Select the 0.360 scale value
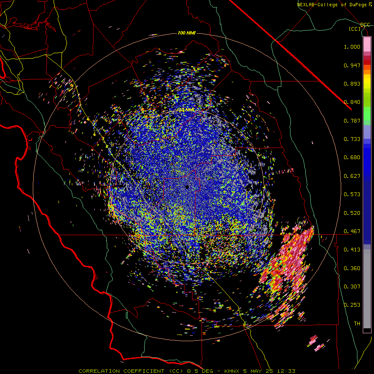 [x=352, y=268]
